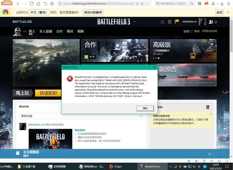
Task: Open the PREMIUM link
Action: tap(209, 31)
